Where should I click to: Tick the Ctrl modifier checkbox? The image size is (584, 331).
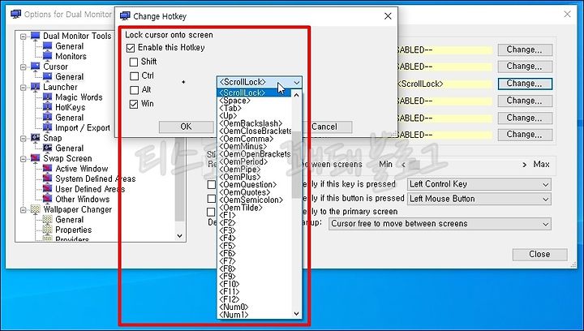[x=134, y=76]
